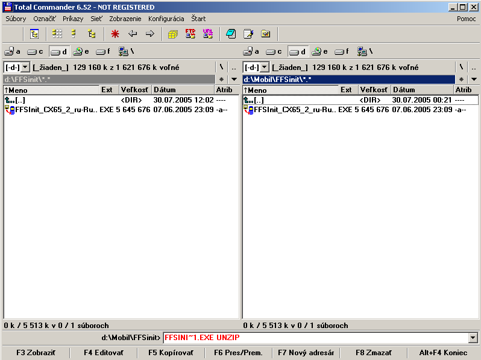
Task: Open network neighborhood in right panel
Action: [365, 52]
